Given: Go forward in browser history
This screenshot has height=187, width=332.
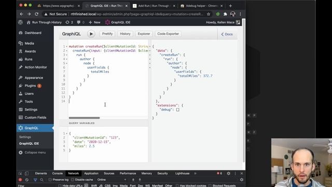Looking at the screenshot, I should (29, 14).
